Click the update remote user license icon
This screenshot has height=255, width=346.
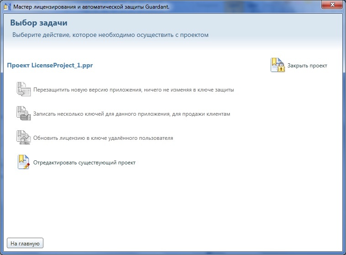[23, 138]
